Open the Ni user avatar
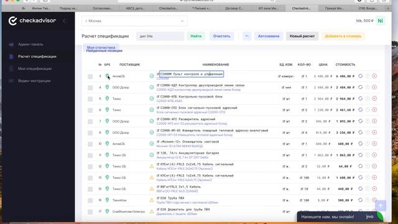Viewport: 398px width, 224px height. coord(380,21)
